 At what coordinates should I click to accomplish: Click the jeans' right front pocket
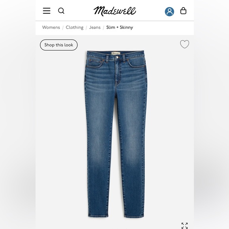click(136, 64)
